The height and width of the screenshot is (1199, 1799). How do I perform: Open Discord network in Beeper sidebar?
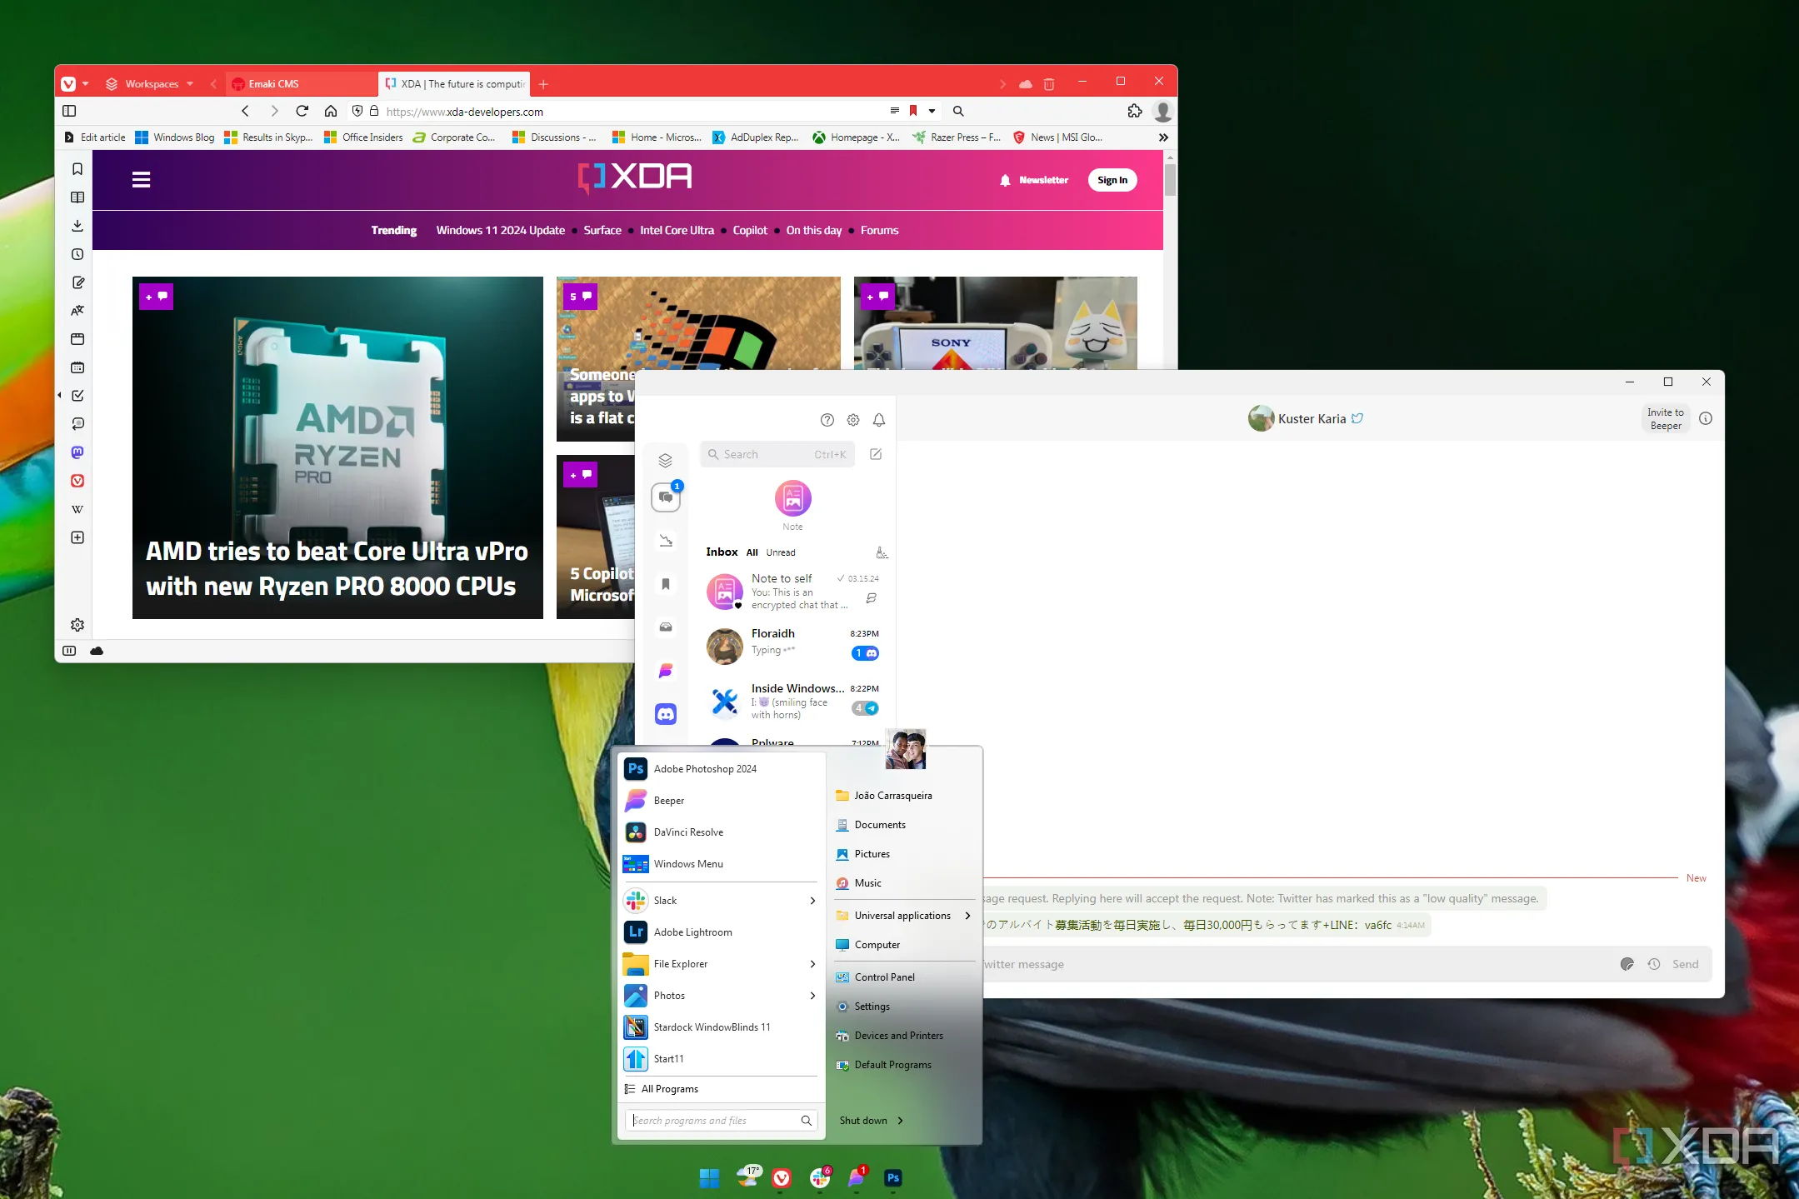pos(665,714)
